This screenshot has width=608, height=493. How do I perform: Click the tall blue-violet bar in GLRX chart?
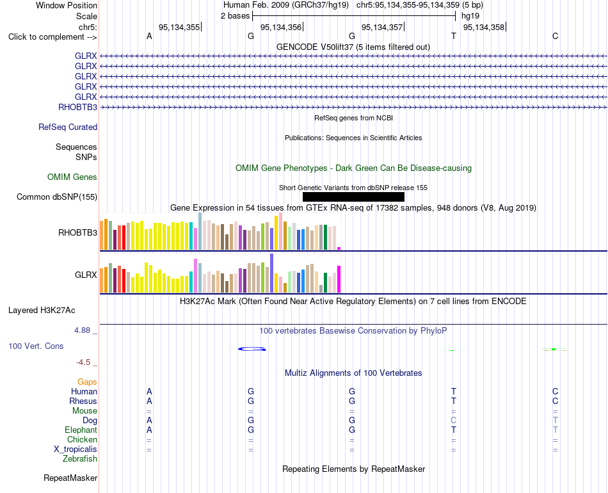[x=272, y=273]
